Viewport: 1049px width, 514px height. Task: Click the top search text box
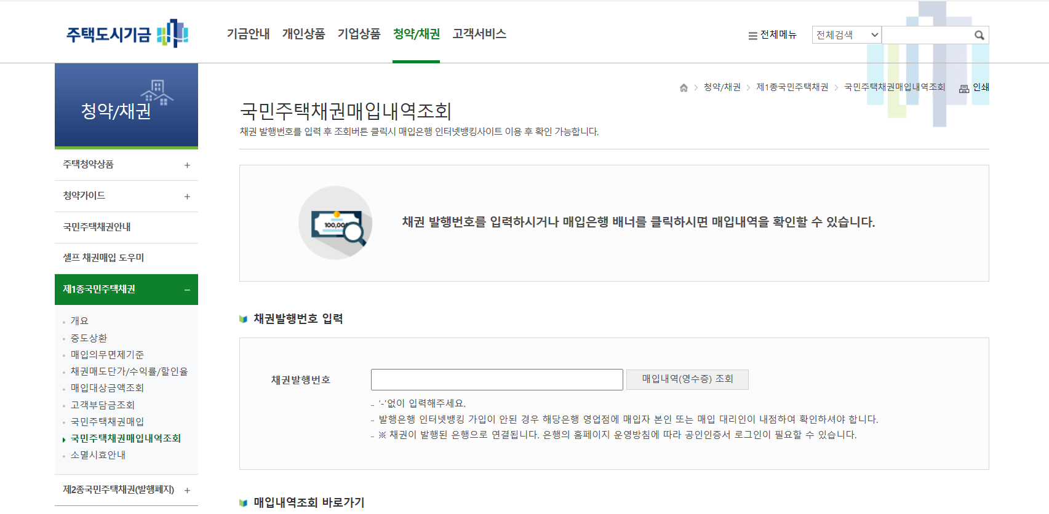click(x=927, y=35)
